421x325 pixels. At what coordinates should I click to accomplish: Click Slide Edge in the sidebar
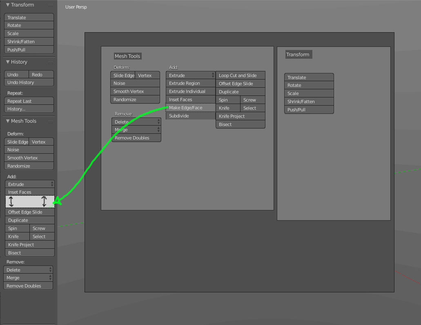tap(16, 142)
